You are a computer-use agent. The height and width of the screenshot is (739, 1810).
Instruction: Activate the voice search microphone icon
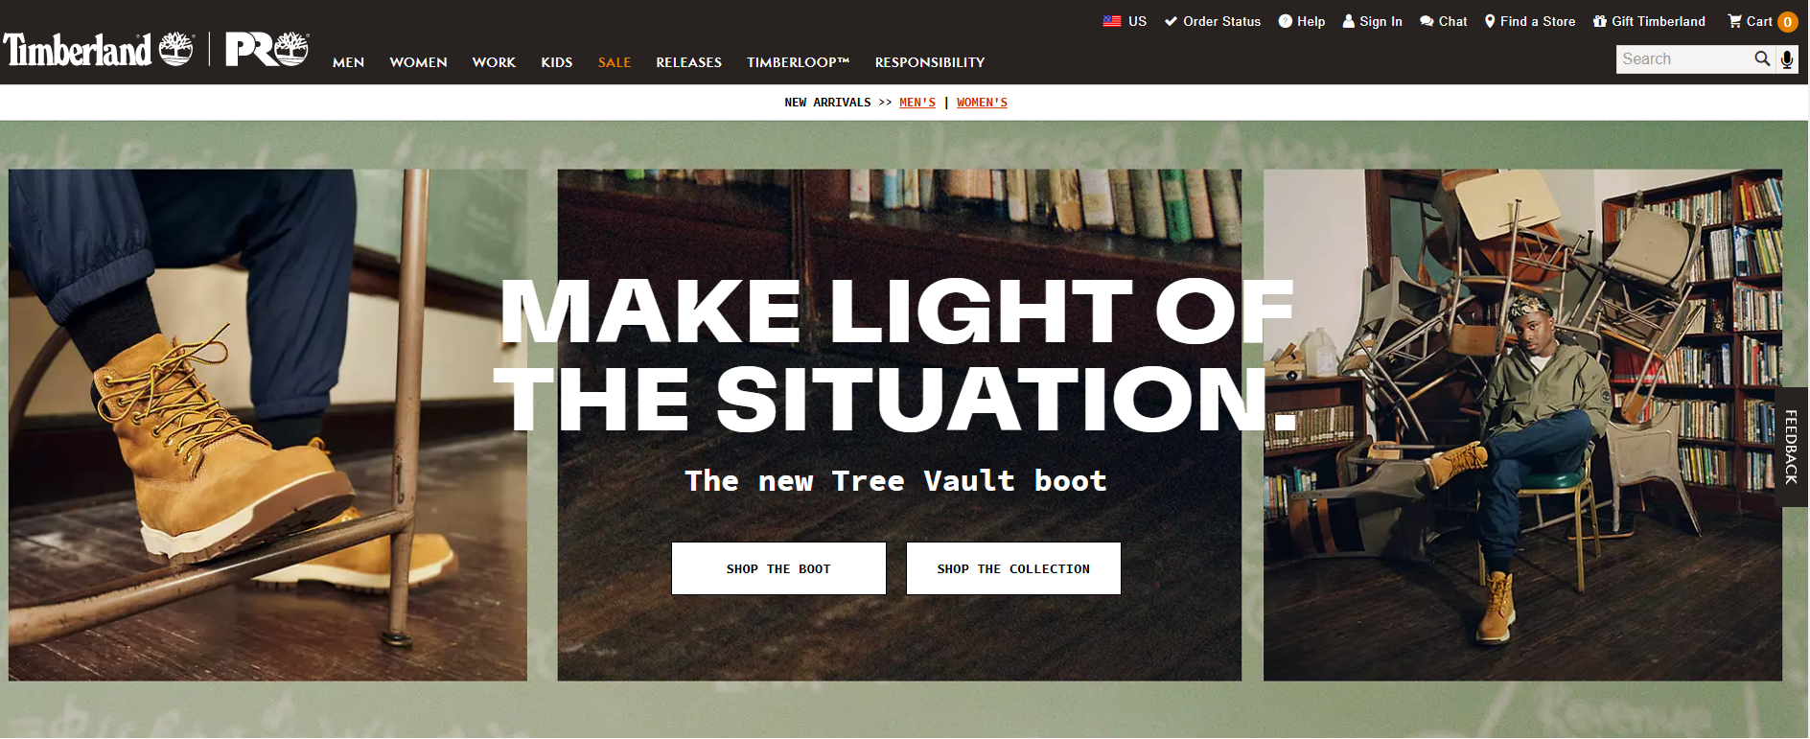1787,59
